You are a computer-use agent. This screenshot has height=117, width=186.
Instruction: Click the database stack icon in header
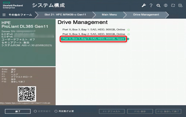pos(180,5)
